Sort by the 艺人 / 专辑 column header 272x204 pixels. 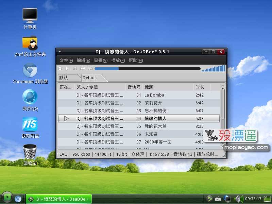point(100,87)
